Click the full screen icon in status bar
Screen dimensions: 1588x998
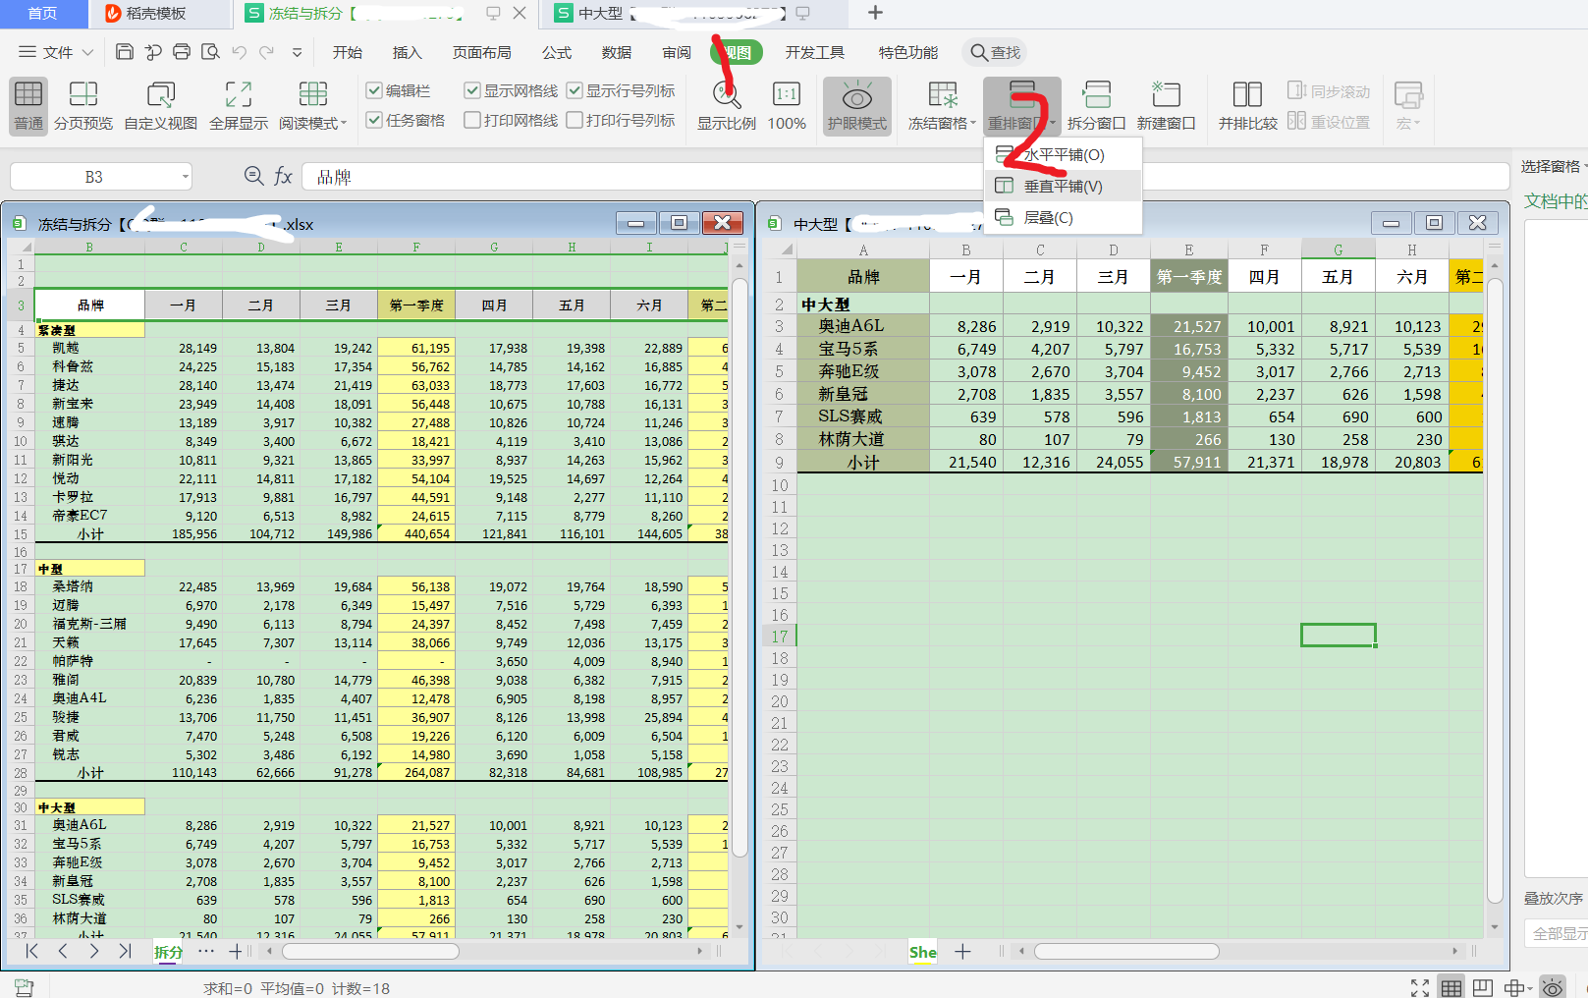(x=1420, y=987)
